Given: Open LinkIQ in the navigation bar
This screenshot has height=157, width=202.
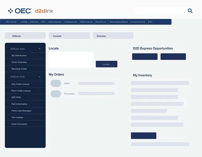Looking at the screenshot, I should pos(24,22).
